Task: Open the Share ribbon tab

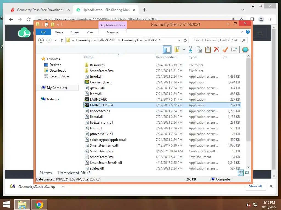Action: [75, 32]
